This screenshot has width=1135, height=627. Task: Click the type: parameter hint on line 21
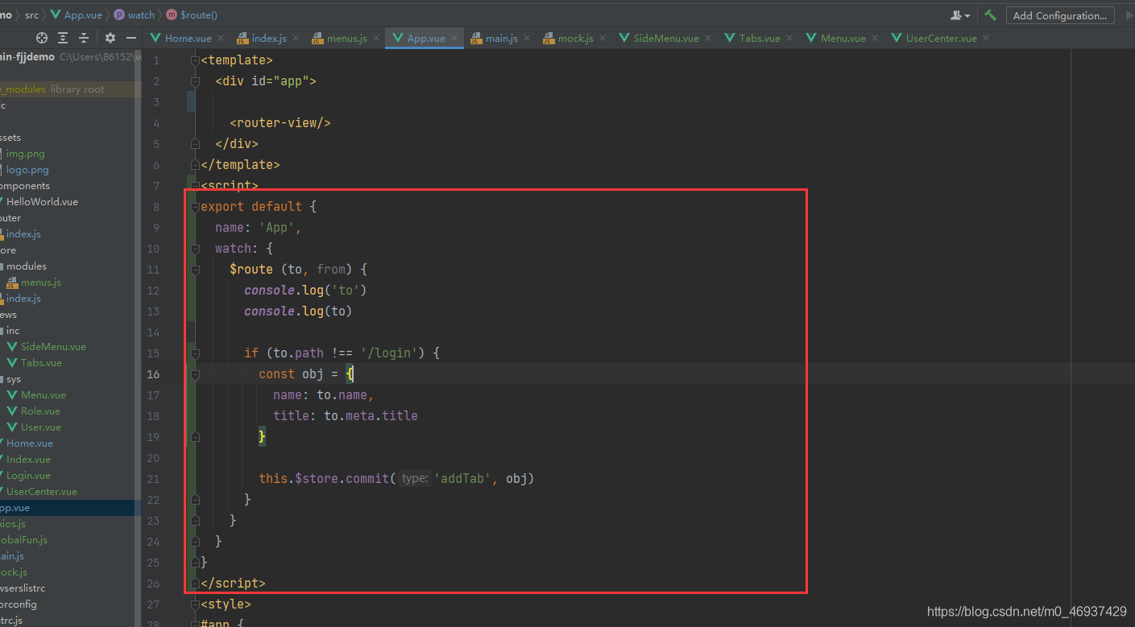tap(414, 479)
